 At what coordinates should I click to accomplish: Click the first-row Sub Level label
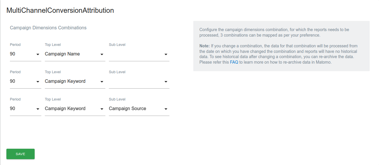(117, 45)
